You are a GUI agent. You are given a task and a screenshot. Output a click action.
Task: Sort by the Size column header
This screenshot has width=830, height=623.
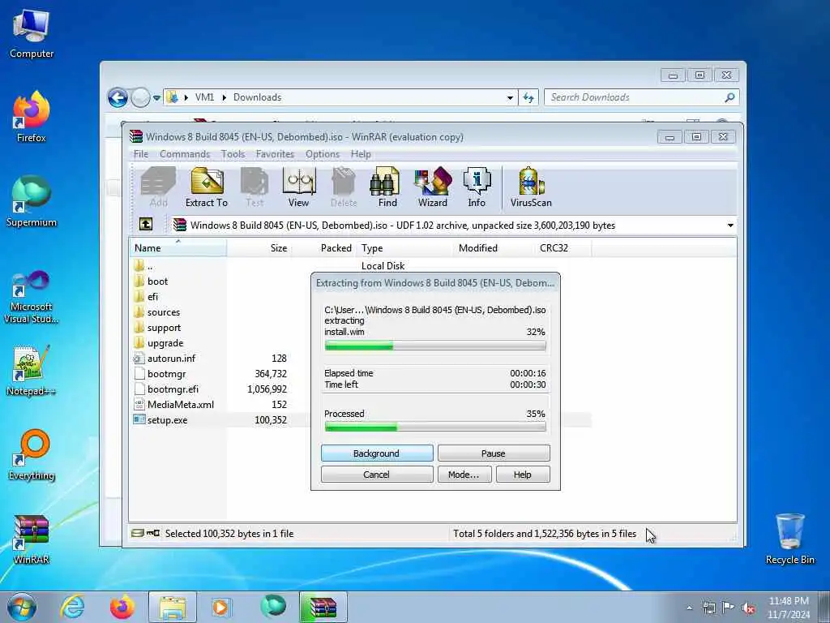tap(259, 248)
